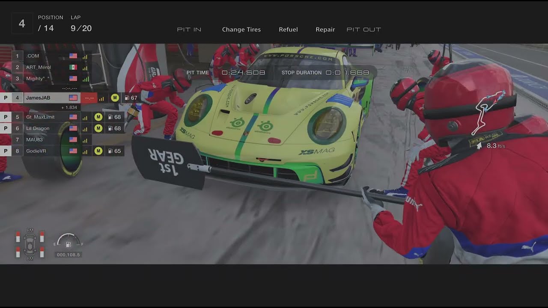This screenshot has width=548, height=308.
Task: Click the driver name GodieVR
Action: tap(36, 151)
